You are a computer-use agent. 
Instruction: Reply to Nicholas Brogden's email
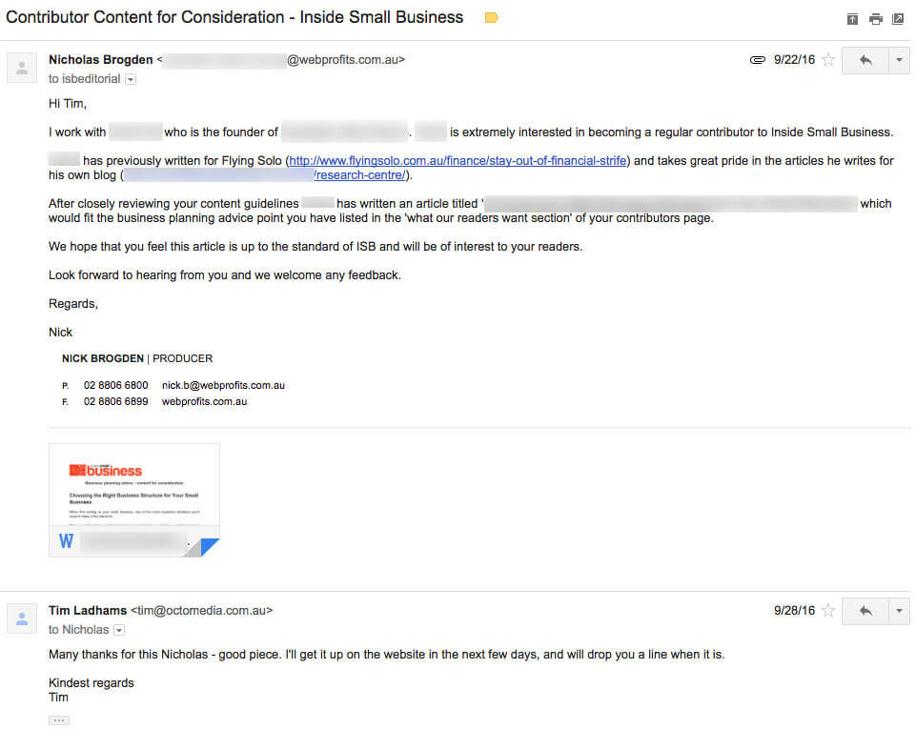[x=865, y=60]
